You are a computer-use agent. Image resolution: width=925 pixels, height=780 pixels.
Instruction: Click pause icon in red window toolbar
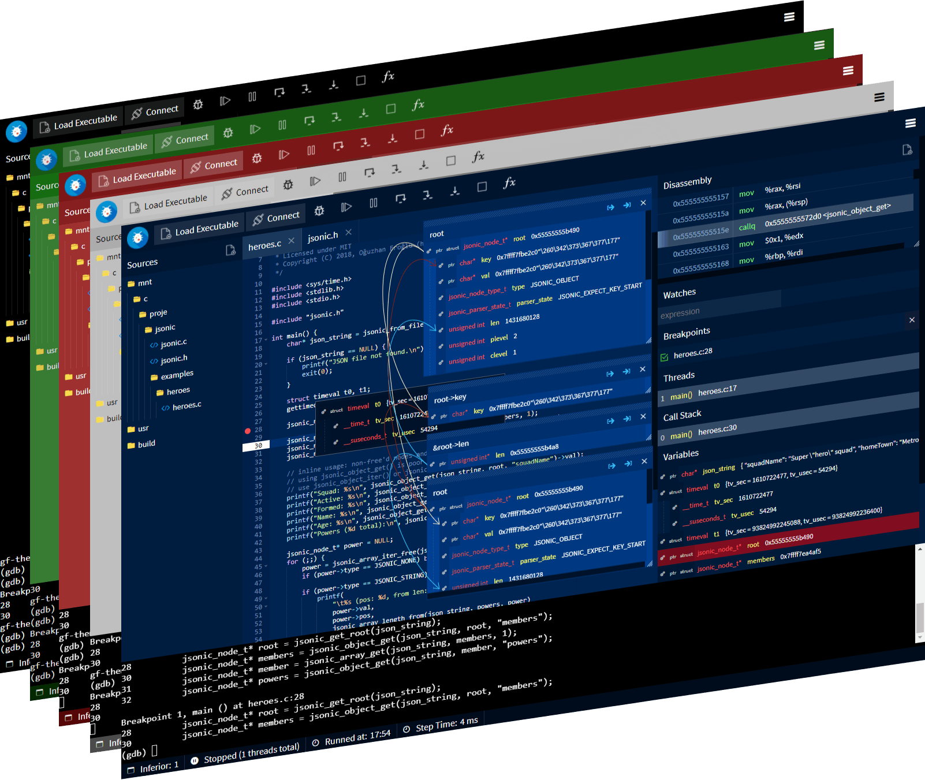pos(311,150)
